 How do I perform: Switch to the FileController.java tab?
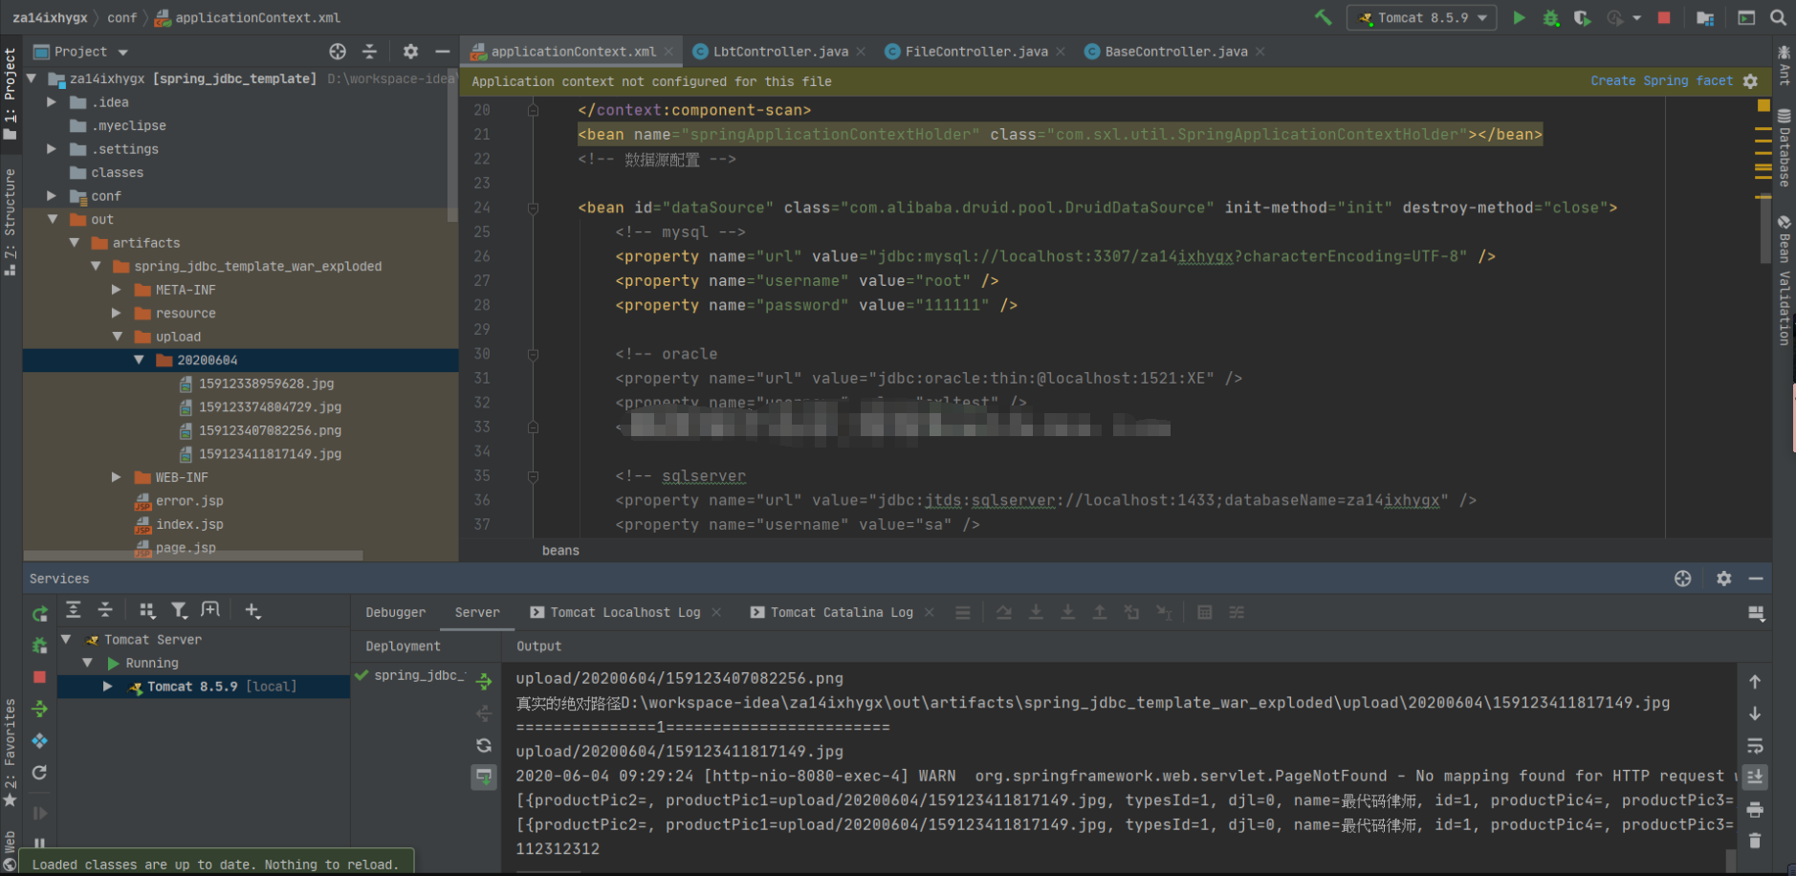(x=975, y=52)
